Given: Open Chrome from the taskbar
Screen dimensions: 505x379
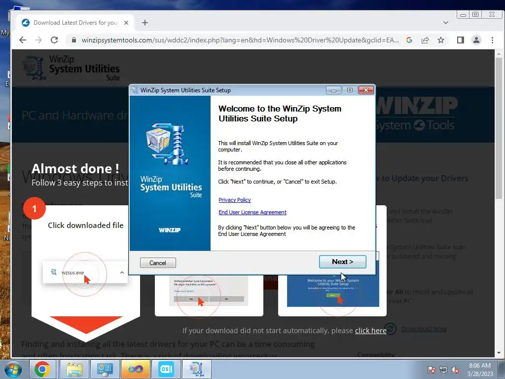Looking at the screenshot, I should pos(42,369).
